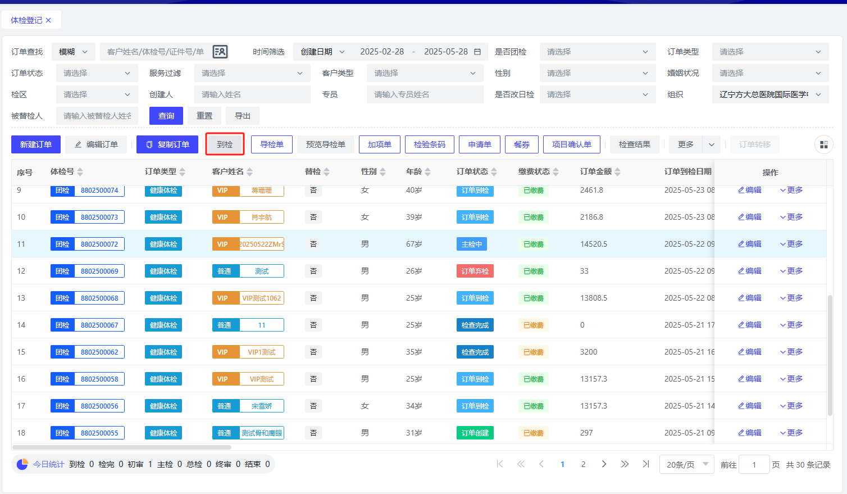Go to last page arrow
The image size is (847, 494).
646,464
